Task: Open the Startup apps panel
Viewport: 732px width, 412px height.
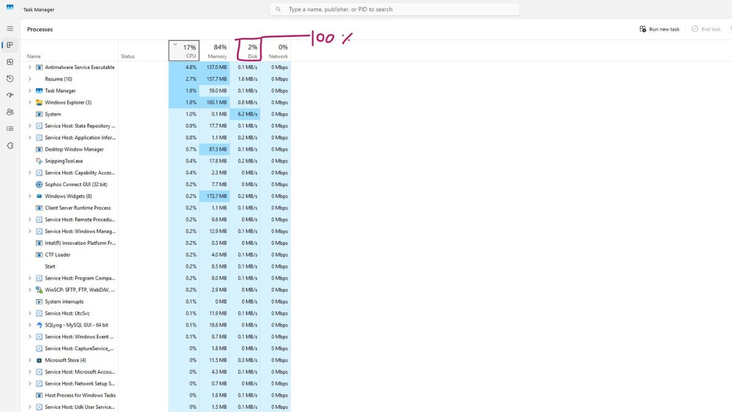Action: [10, 95]
